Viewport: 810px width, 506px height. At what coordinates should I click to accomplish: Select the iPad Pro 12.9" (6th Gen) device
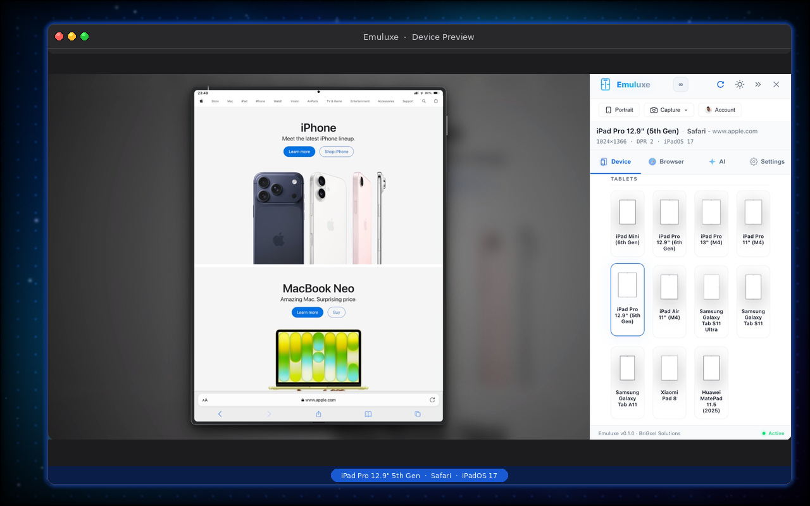[669, 223]
